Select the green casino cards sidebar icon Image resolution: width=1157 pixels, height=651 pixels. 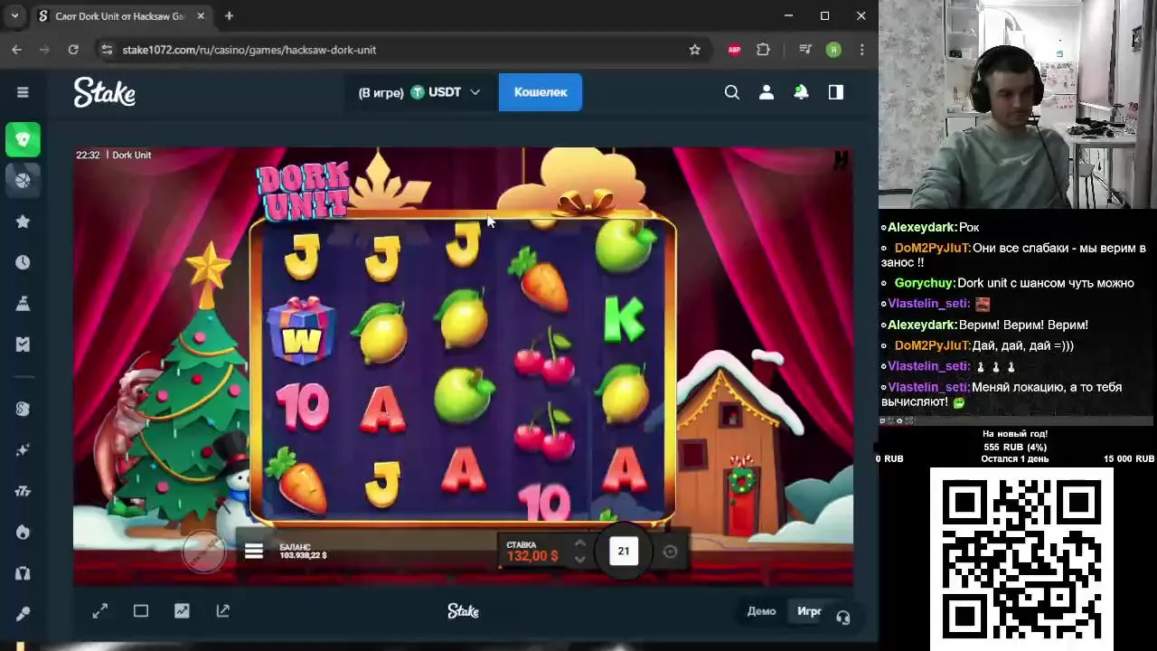(x=23, y=139)
